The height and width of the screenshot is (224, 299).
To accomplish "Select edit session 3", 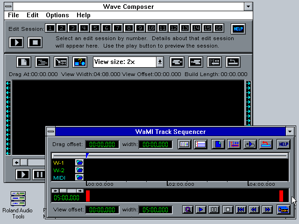I will [73, 28].
